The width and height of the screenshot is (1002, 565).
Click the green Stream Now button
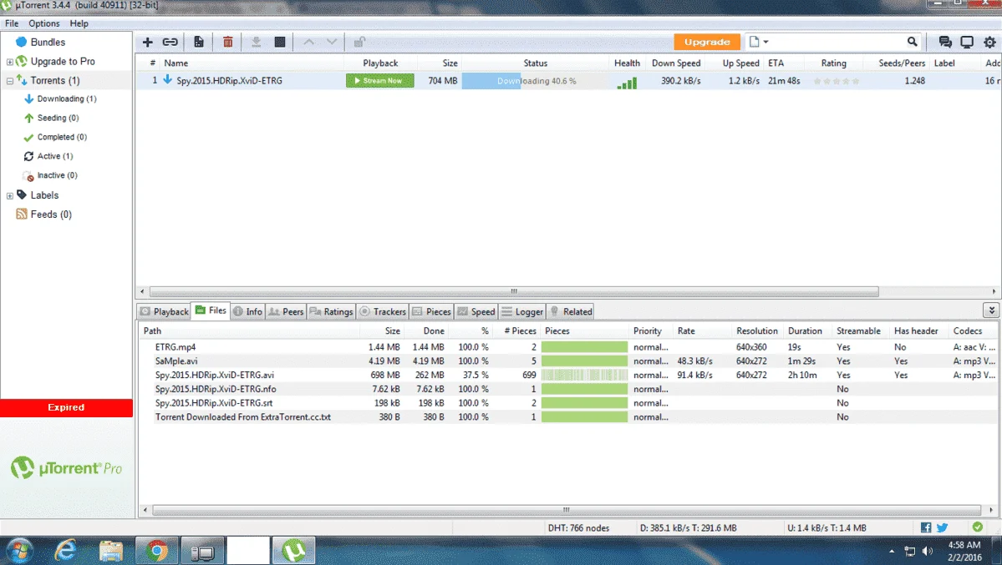tap(379, 81)
